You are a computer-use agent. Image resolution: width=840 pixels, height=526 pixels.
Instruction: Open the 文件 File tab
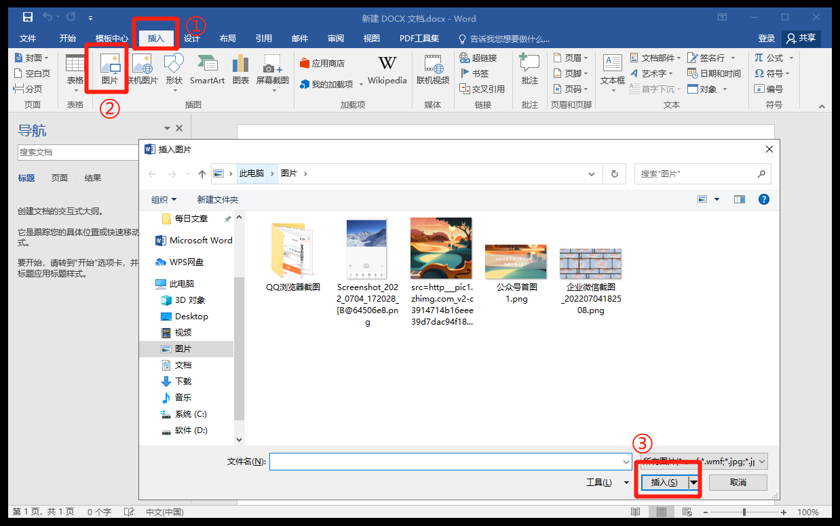tap(28, 38)
